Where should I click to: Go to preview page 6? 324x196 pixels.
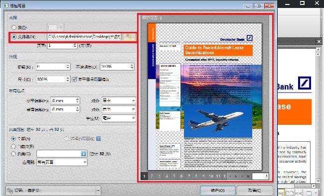point(181,176)
